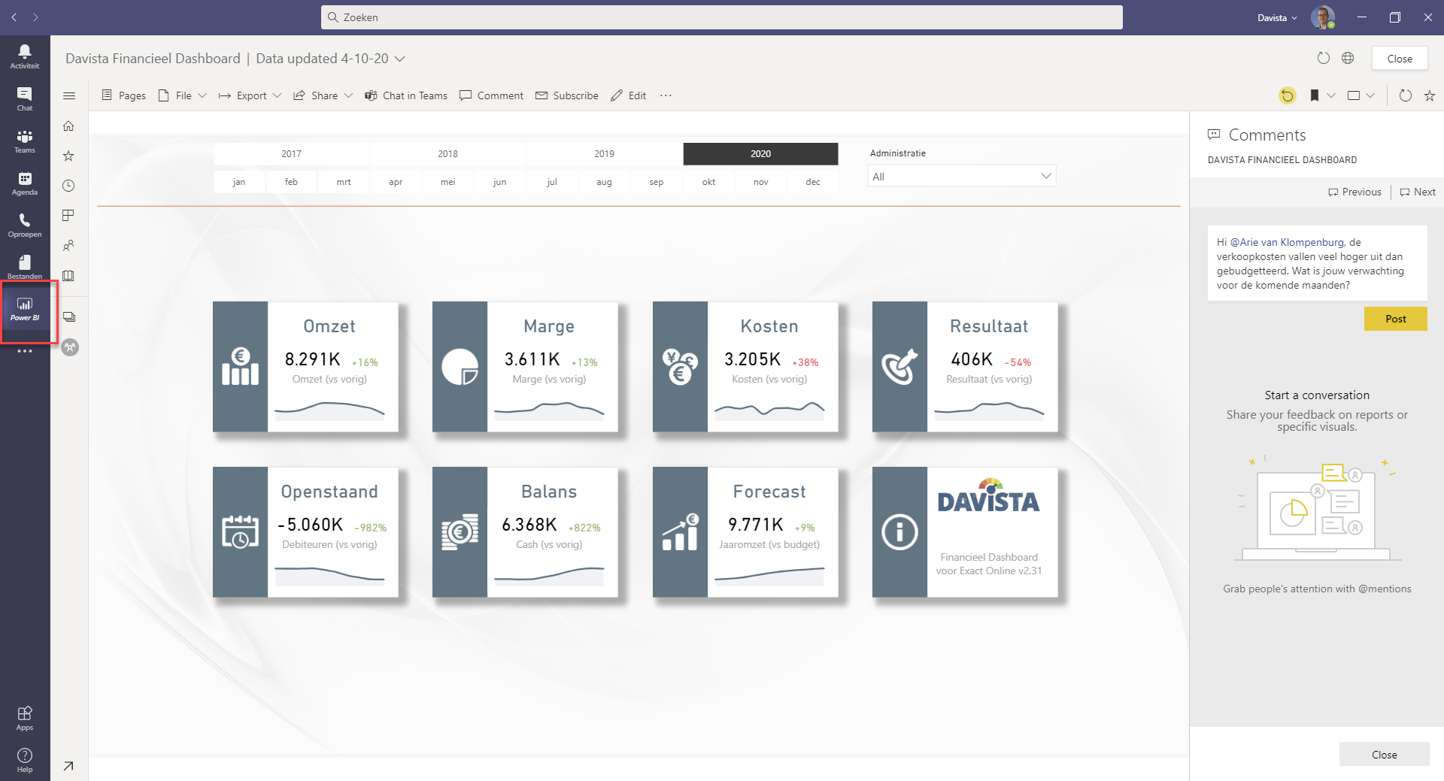Post the comment

tap(1395, 319)
